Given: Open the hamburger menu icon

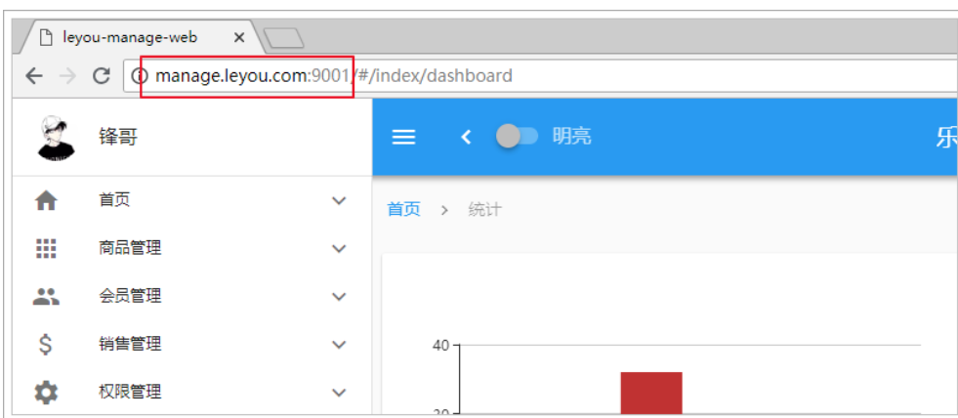Looking at the screenshot, I should coord(403,137).
